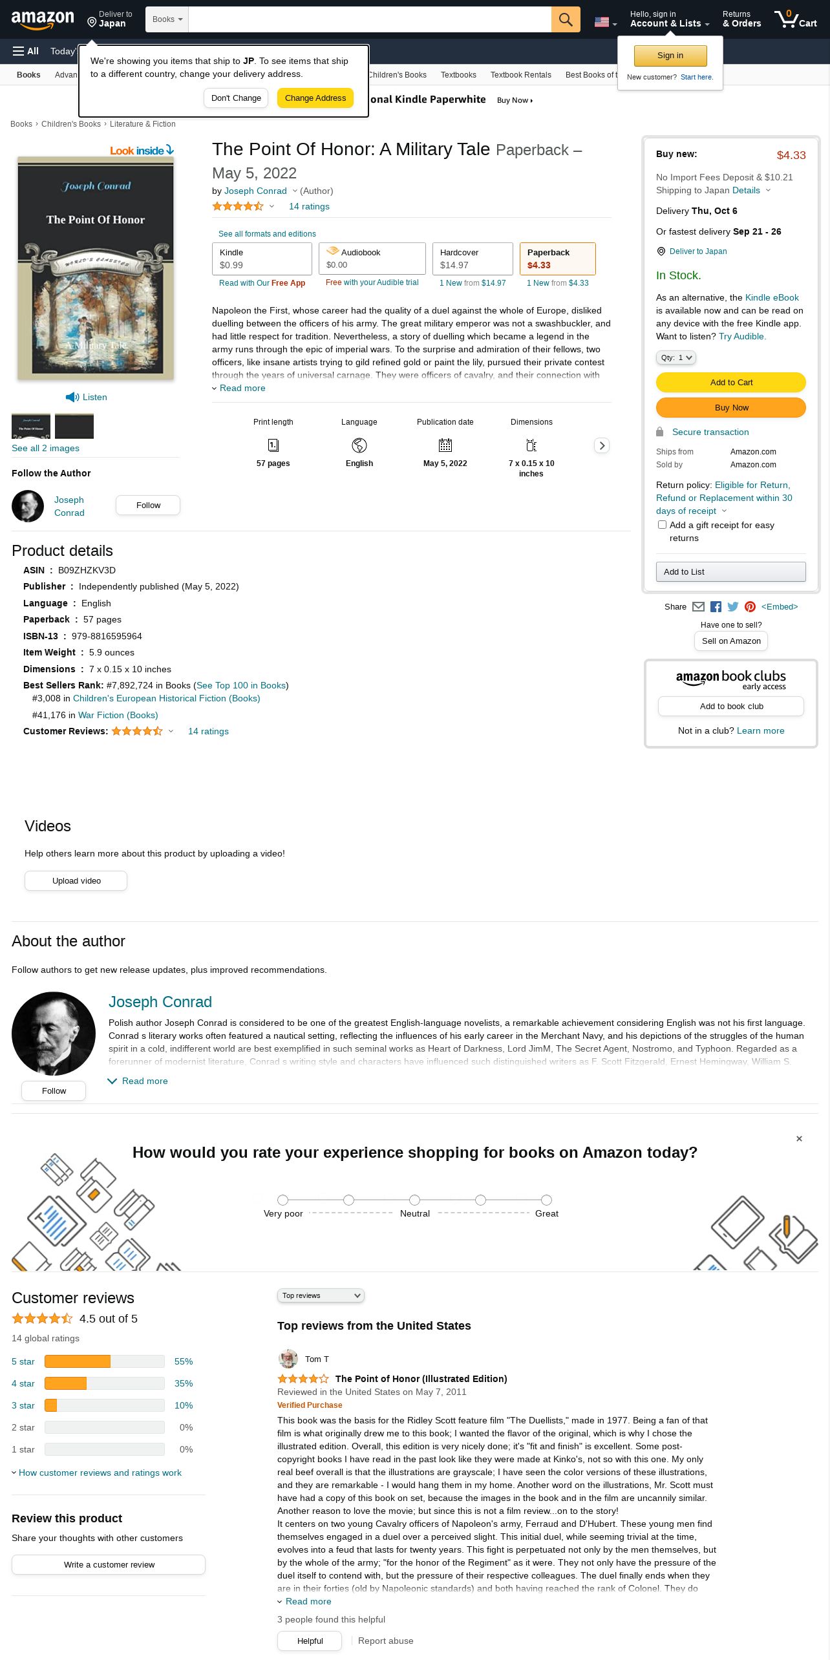Select the Kindle format option
The image size is (830, 1660).
pyautogui.click(x=262, y=259)
